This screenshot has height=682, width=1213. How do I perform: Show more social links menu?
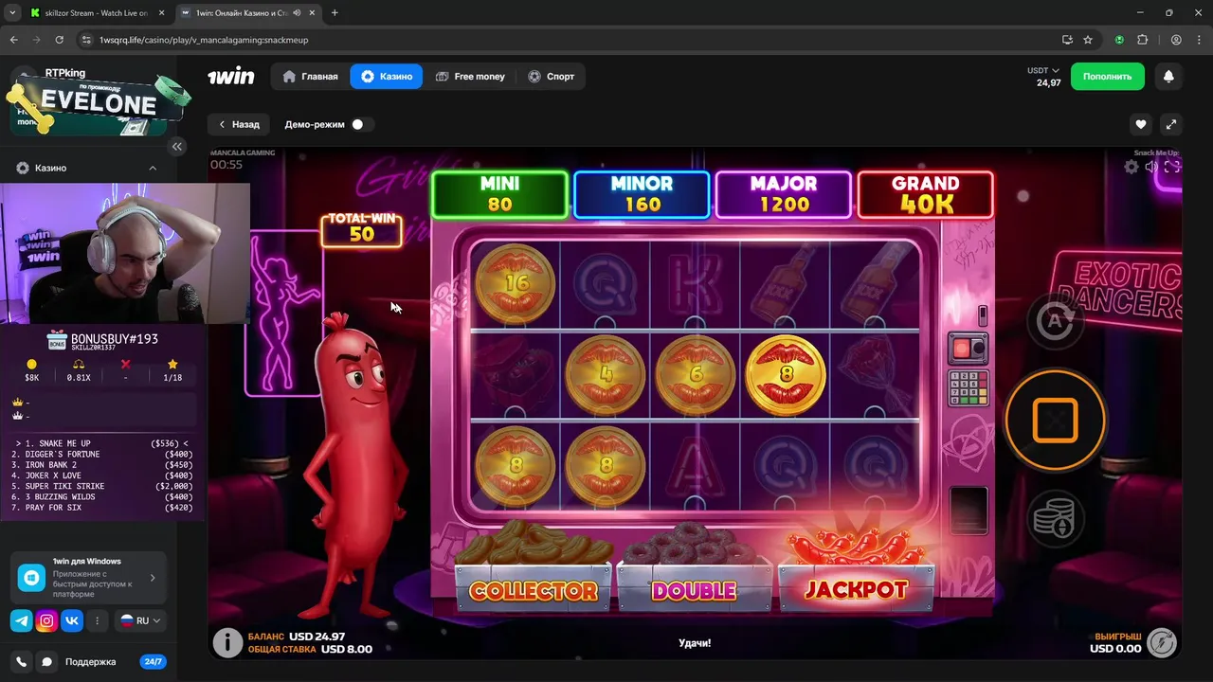(97, 620)
